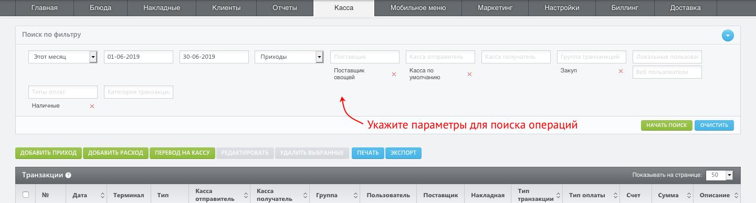Go to the Маркетинг tab
This screenshot has height=203, width=756.
[x=495, y=8]
